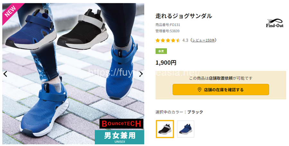Click the 男女兼用 UNISEX badge
Image resolution: width=289 pixels, height=146 pixels.
tap(119, 137)
